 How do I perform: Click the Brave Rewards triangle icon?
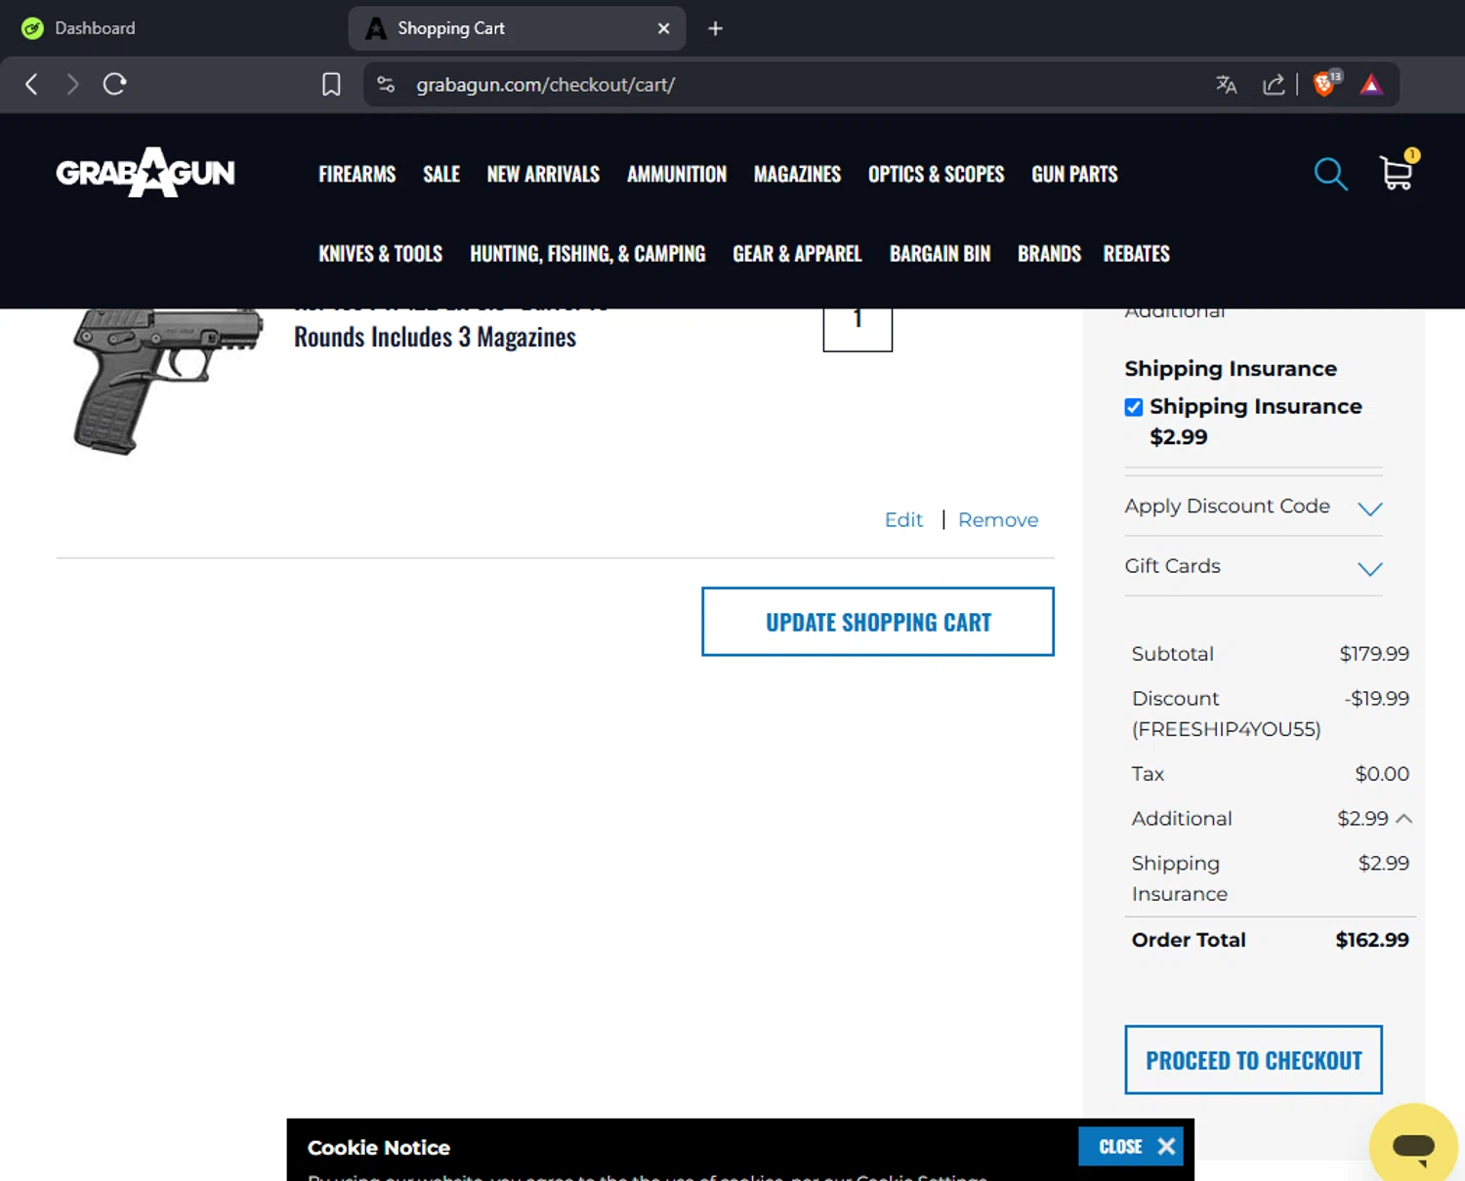pos(1371,85)
